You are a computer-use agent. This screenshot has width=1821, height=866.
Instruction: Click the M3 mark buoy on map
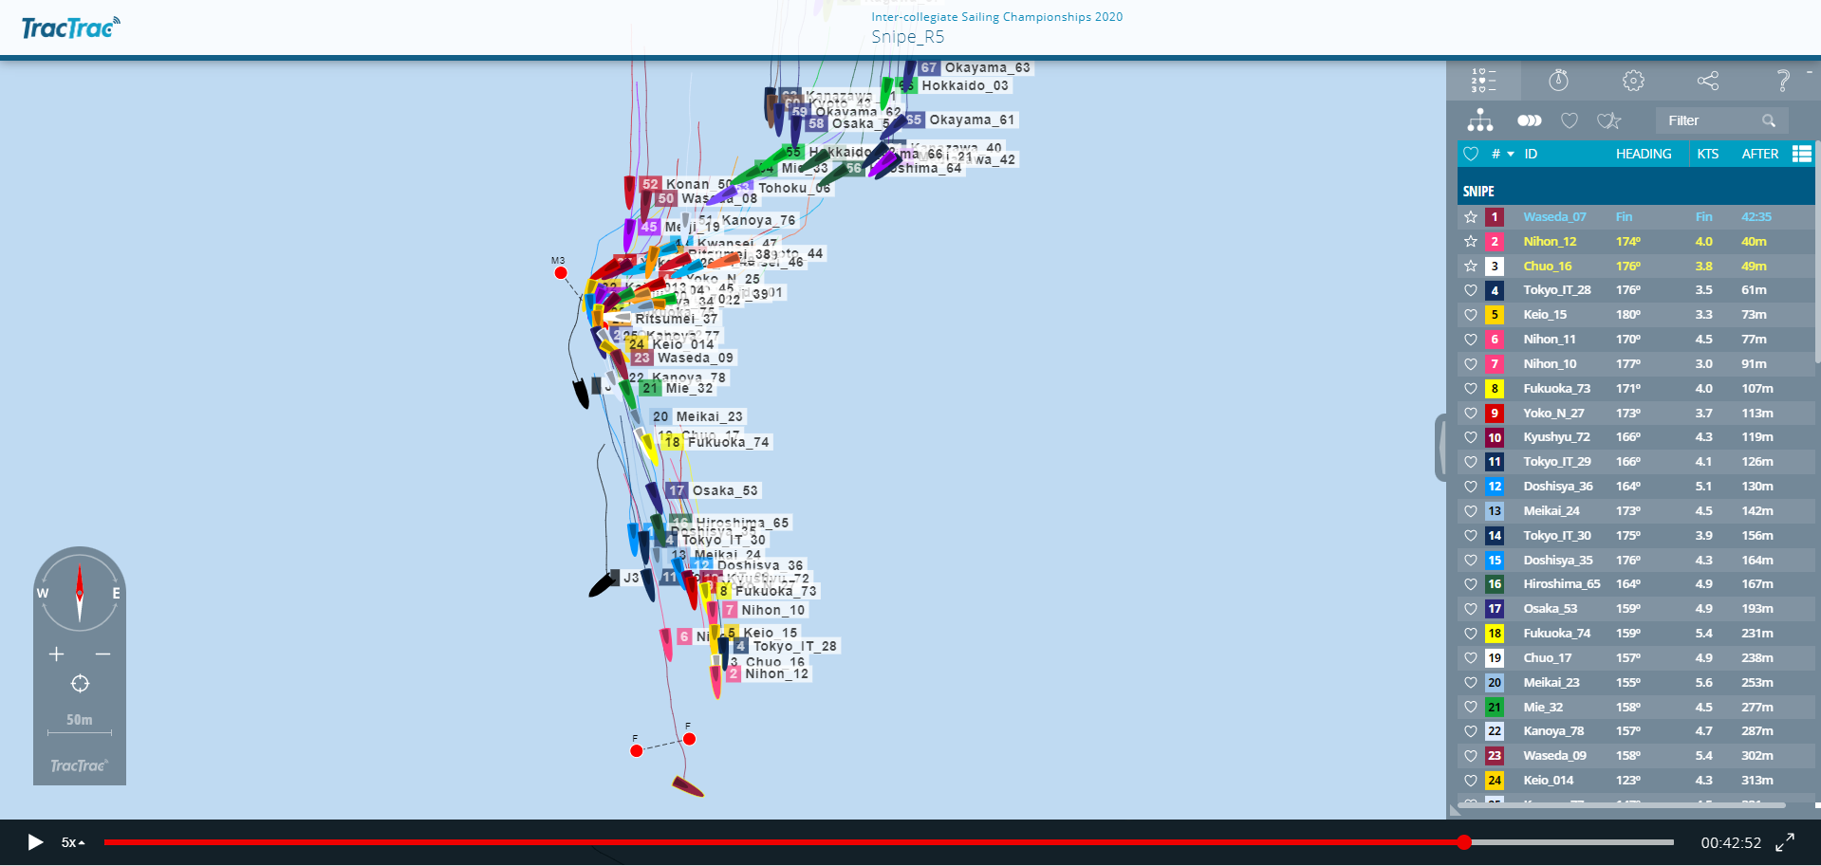click(561, 273)
